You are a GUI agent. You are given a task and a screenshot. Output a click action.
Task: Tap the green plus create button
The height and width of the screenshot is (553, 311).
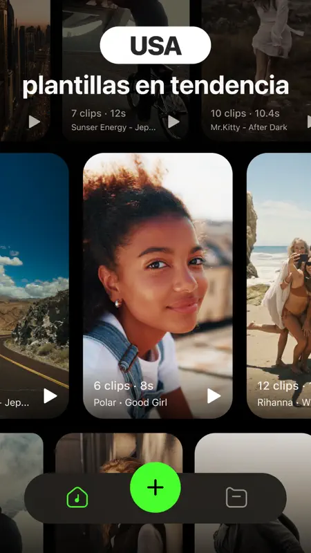coord(155,487)
